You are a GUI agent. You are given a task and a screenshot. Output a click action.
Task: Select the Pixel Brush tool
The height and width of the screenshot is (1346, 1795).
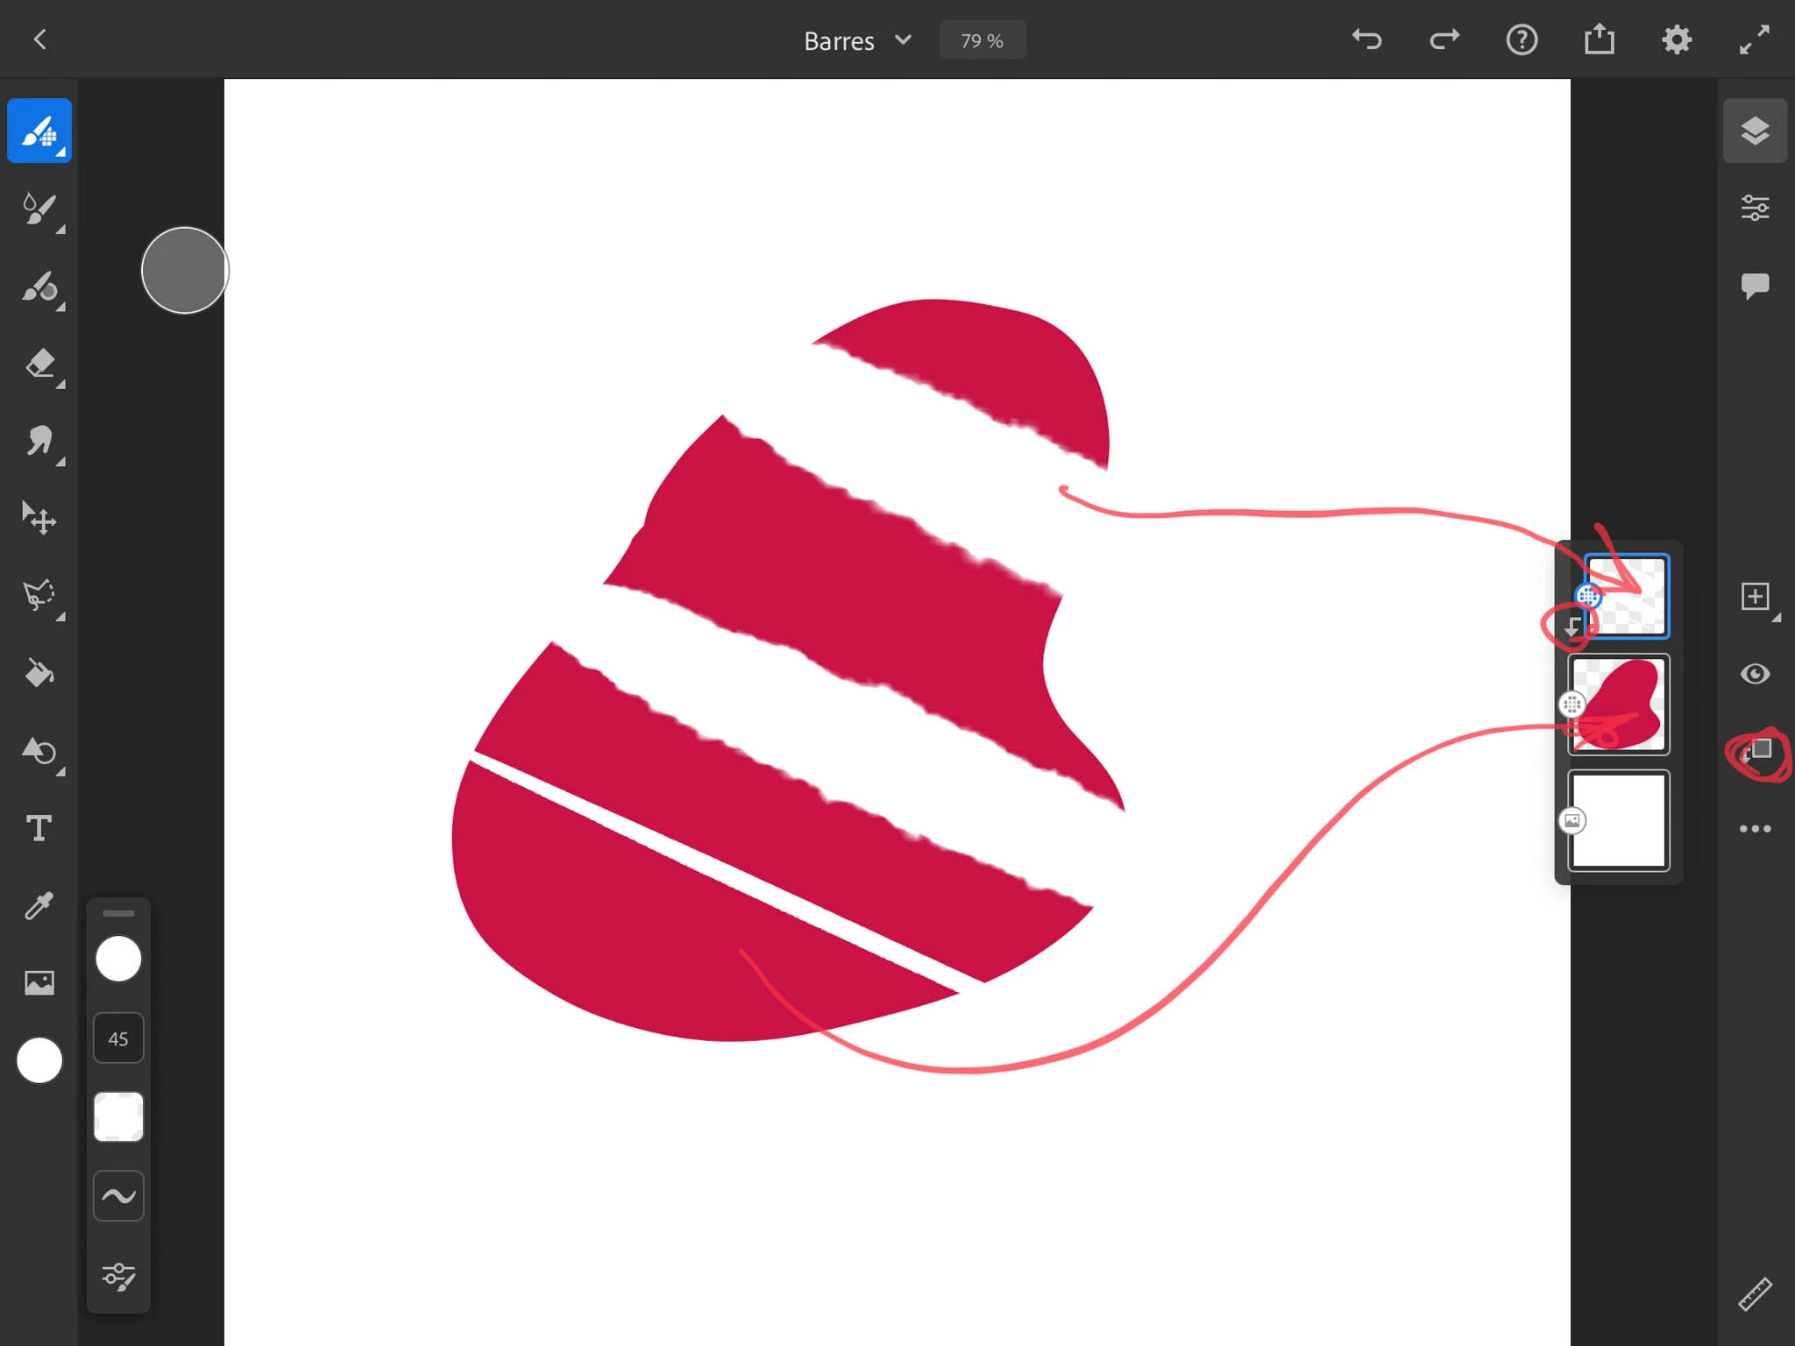39,131
